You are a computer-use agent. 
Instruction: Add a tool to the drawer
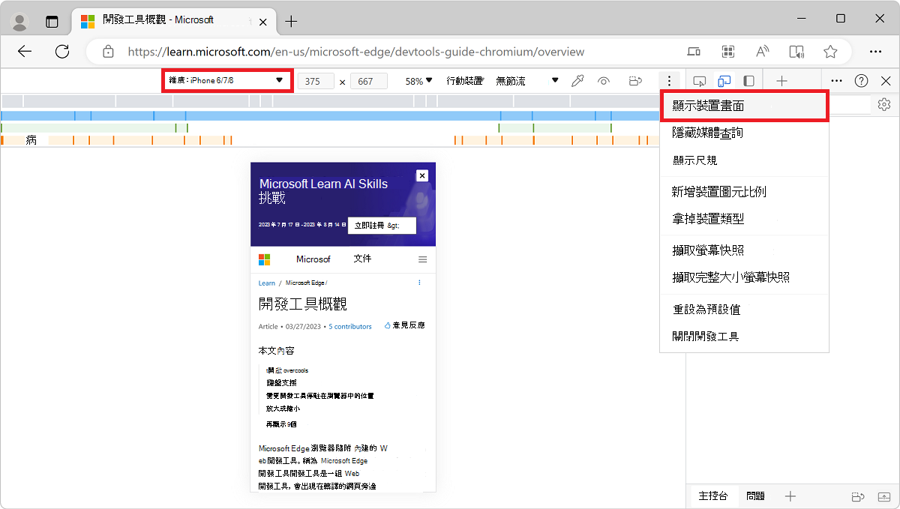point(790,496)
